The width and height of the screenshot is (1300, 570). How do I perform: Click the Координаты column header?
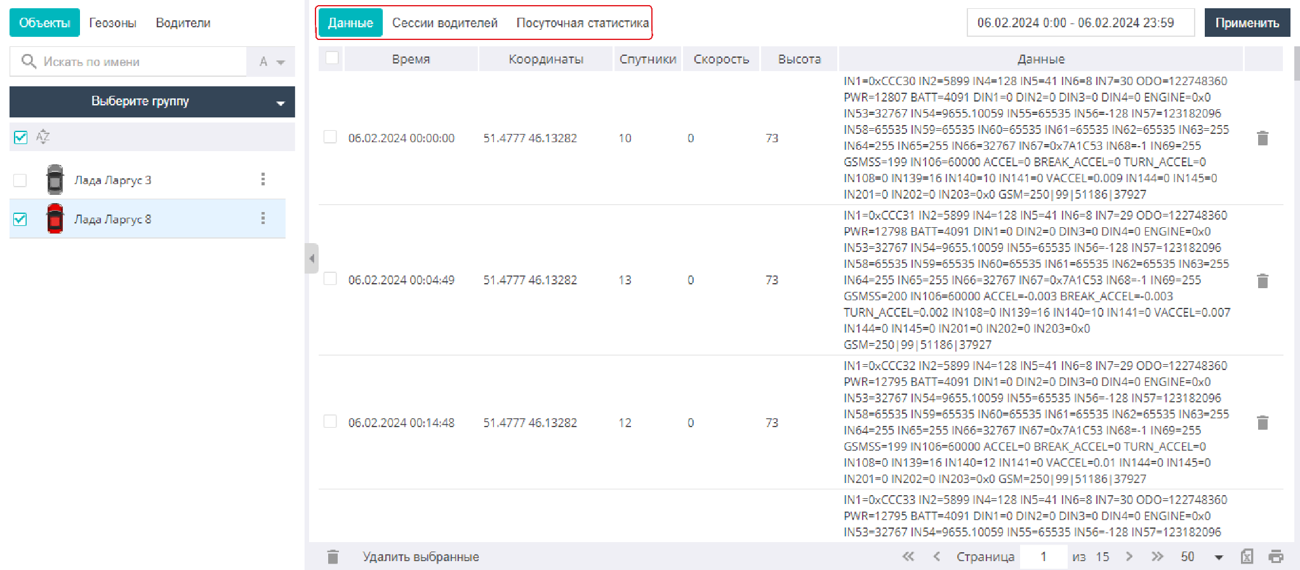546,59
